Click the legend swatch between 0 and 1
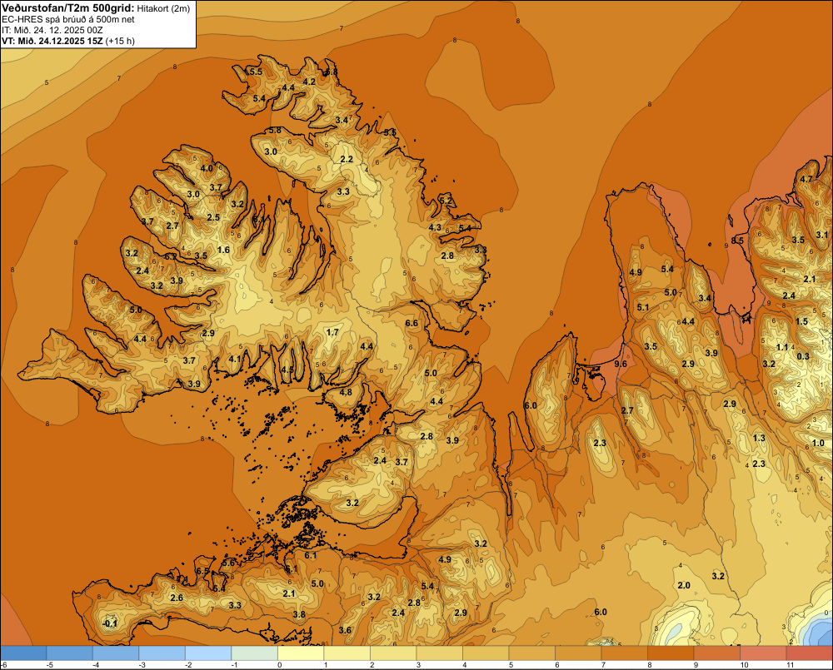Viewport: 833px width, 670px height. [301, 653]
